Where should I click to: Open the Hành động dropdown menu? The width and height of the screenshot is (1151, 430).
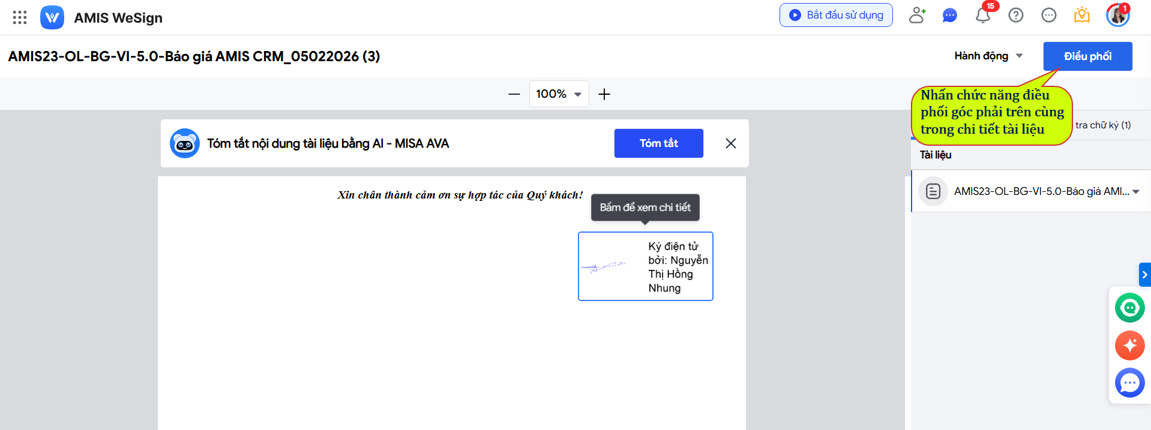[988, 56]
